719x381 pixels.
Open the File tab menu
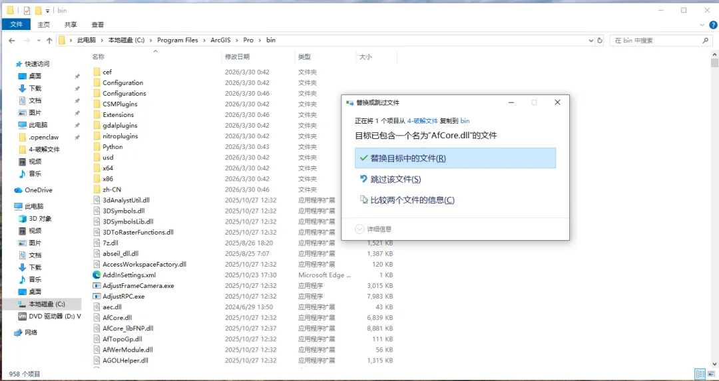(17, 25)
